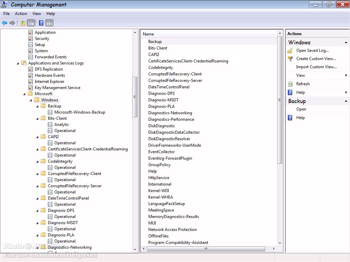Click Open Saved Log... action
Viewport: 350px width, 262px height.
click(x=312, y=50)
